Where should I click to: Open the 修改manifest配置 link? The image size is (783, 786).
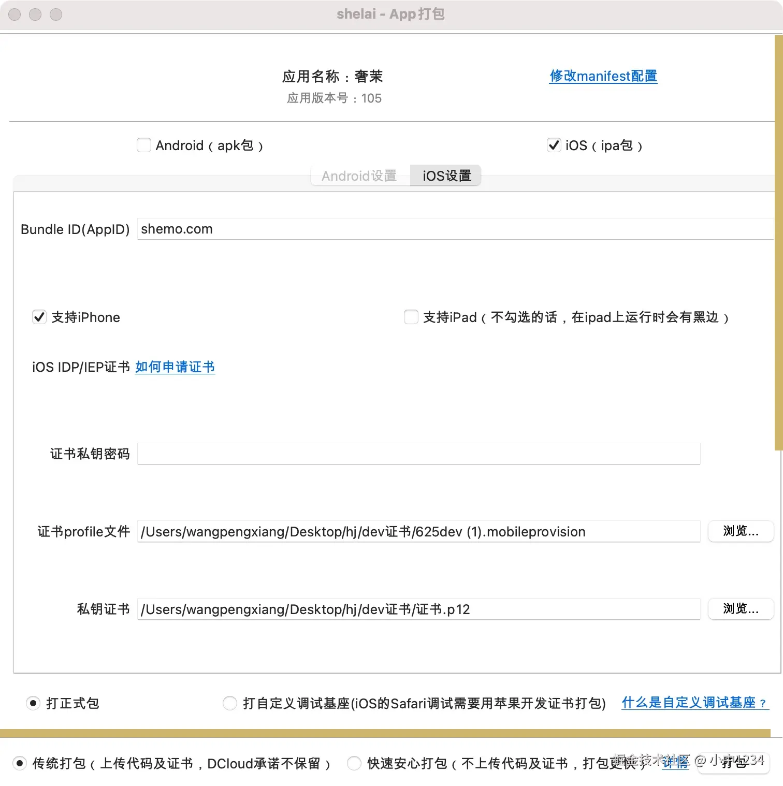[603, 76]
